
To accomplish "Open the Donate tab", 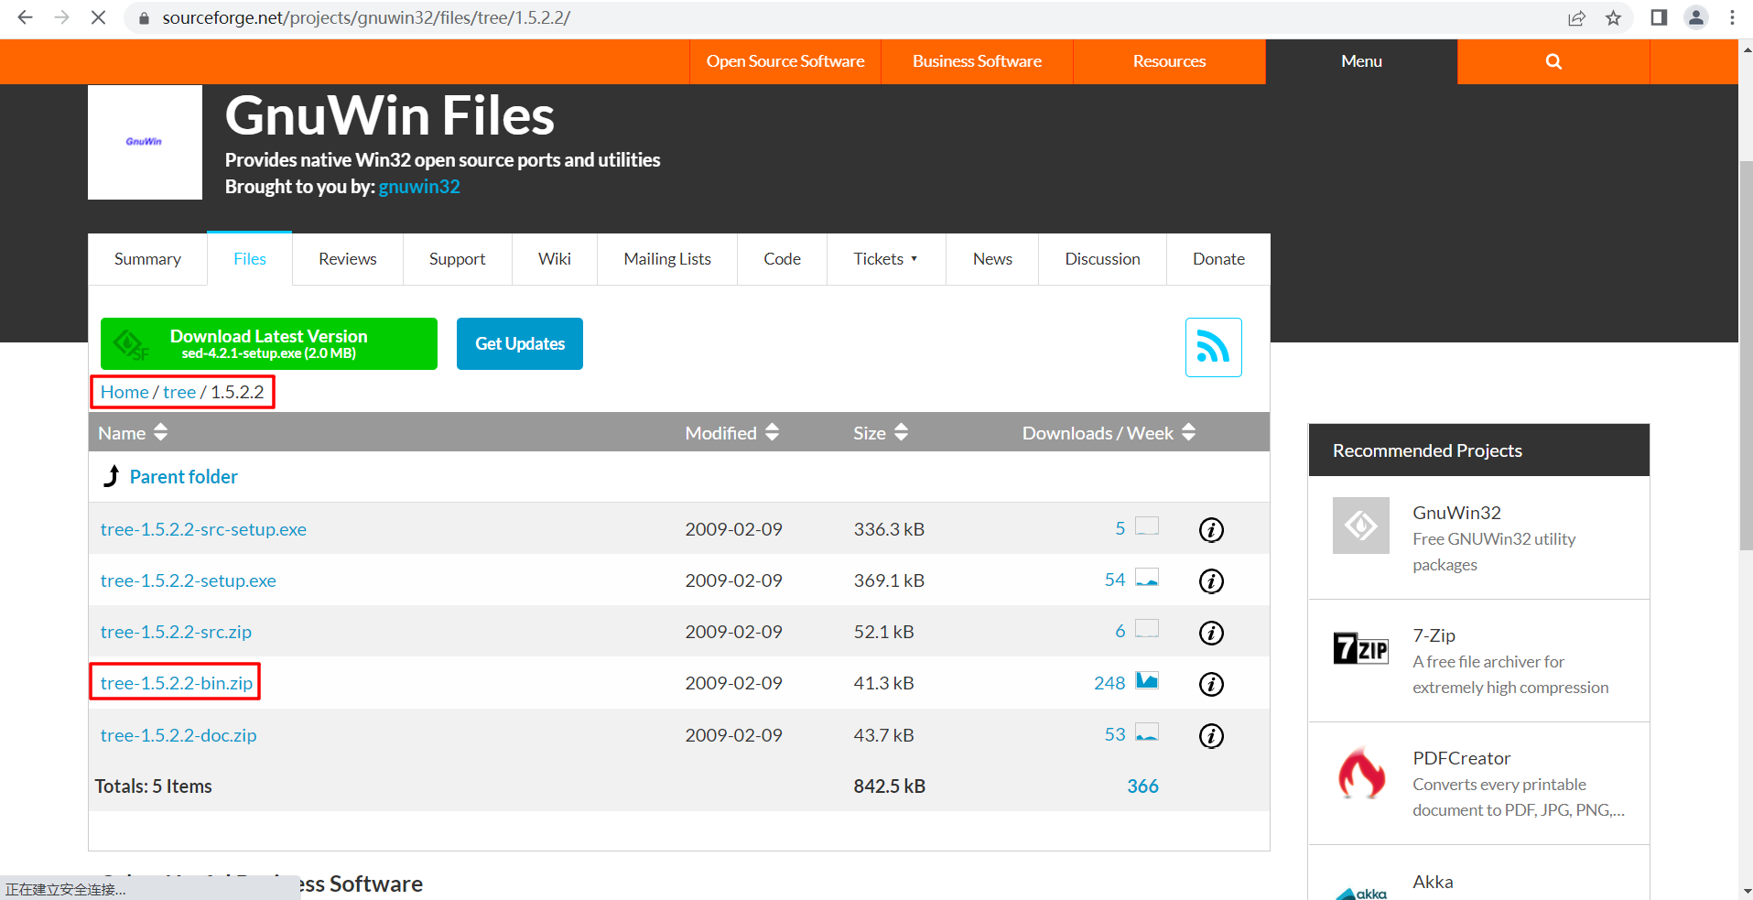I will click(x=1218, y=259).
